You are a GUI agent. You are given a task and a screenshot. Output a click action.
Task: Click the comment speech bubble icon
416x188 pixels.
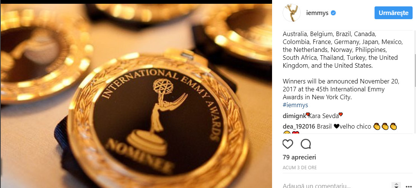tap(306, 144)
